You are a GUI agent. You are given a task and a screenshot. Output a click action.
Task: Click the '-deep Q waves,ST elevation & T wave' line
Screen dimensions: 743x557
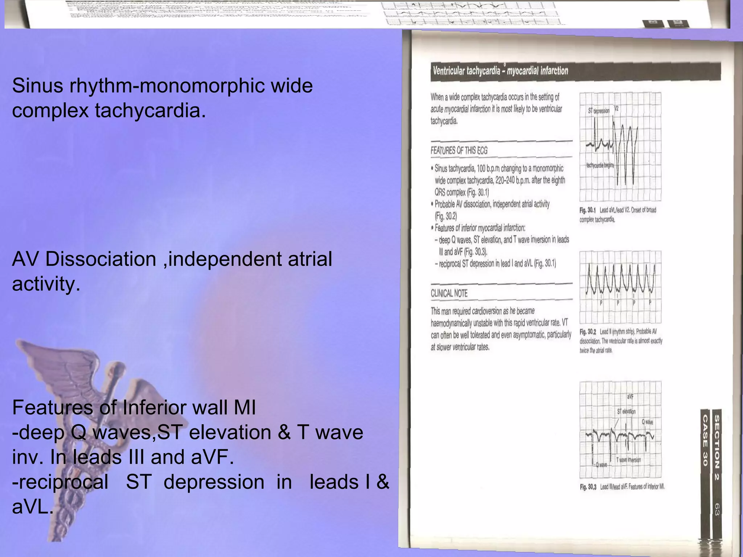(x=188, y=432)
